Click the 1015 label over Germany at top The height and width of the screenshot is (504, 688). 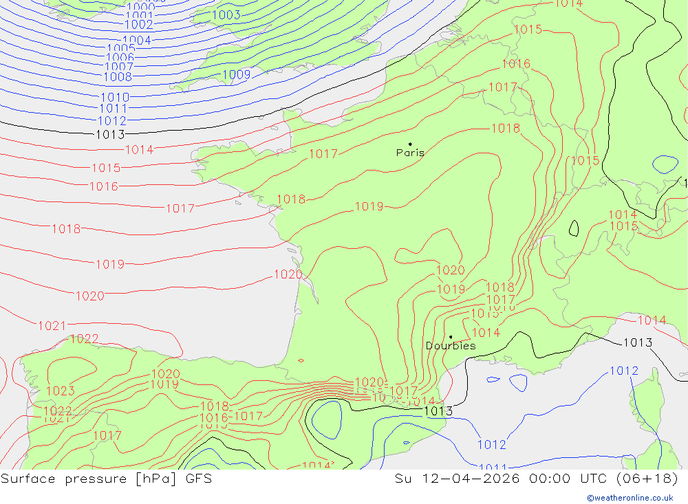(x=528, y=30)
